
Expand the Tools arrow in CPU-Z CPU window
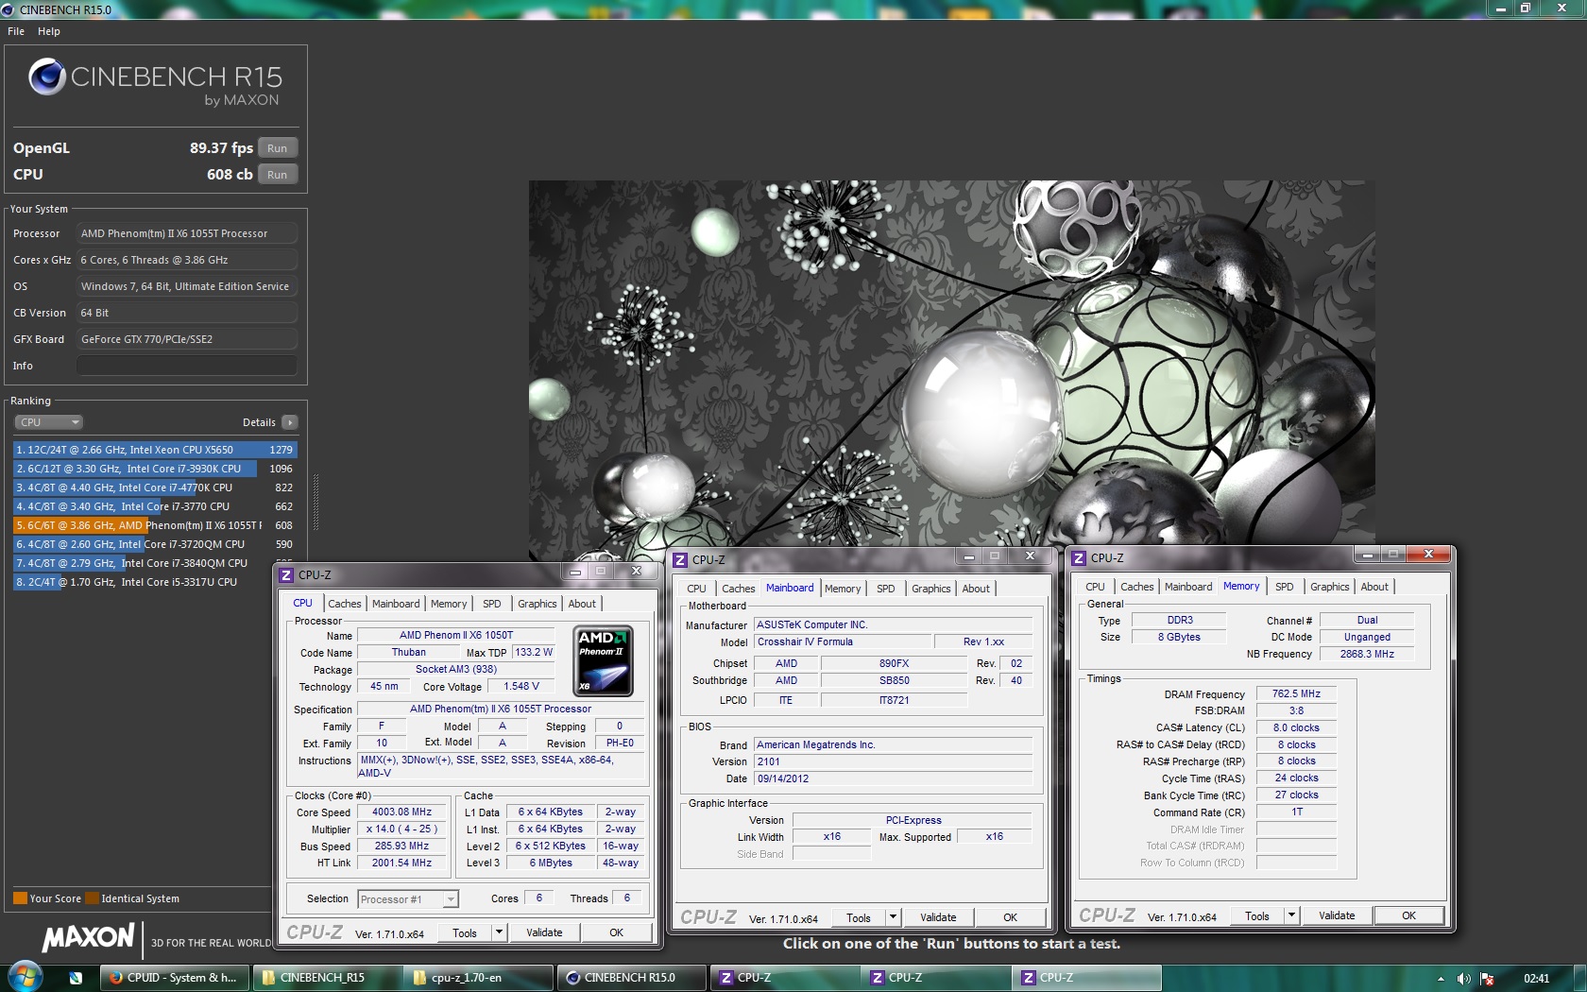(x=499, y=932)
